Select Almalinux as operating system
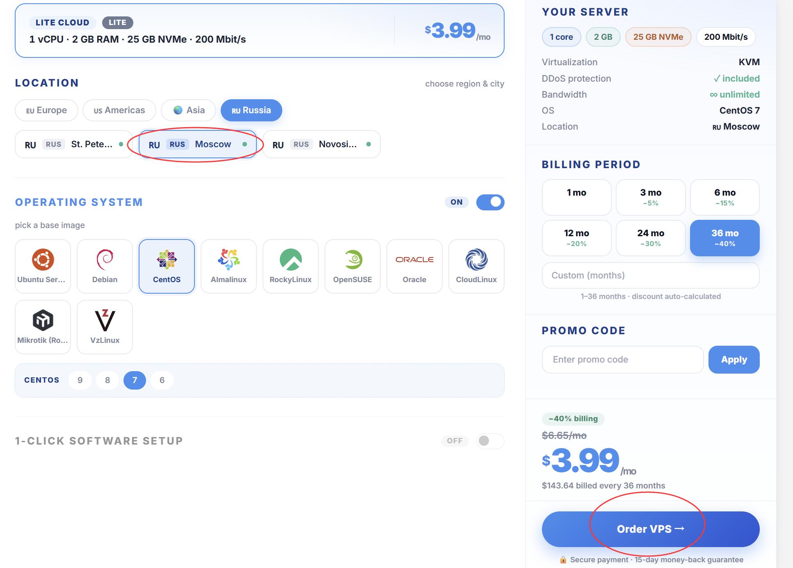This screenshot has width=793, height=568. click(x=229, y=266)
